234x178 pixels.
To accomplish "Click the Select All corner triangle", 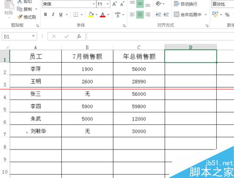I will (x=7, y=47).
